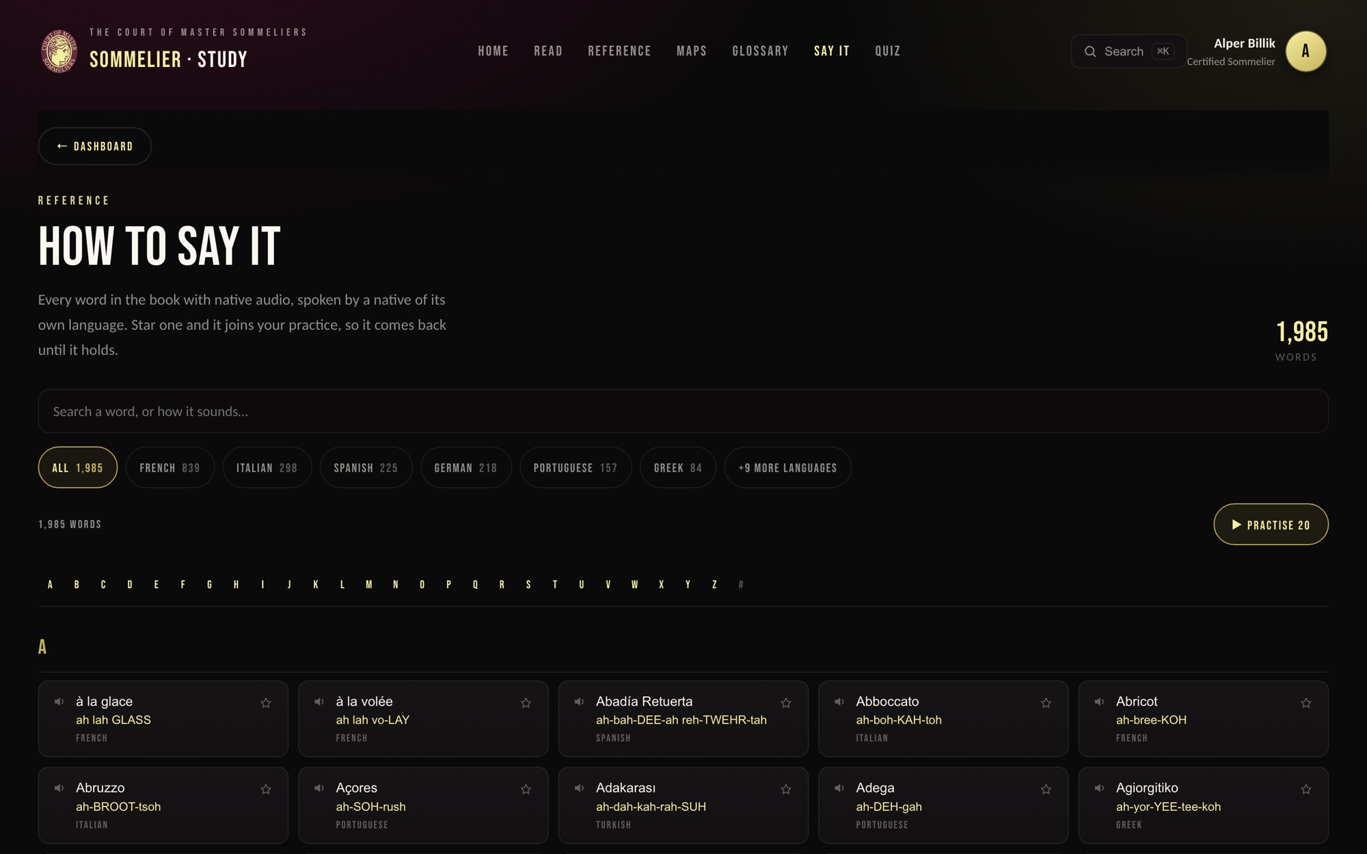Go to the Home page
The width and height of the screenshot is (1367, 854).
pyautogui.click(x=493, y=51)
